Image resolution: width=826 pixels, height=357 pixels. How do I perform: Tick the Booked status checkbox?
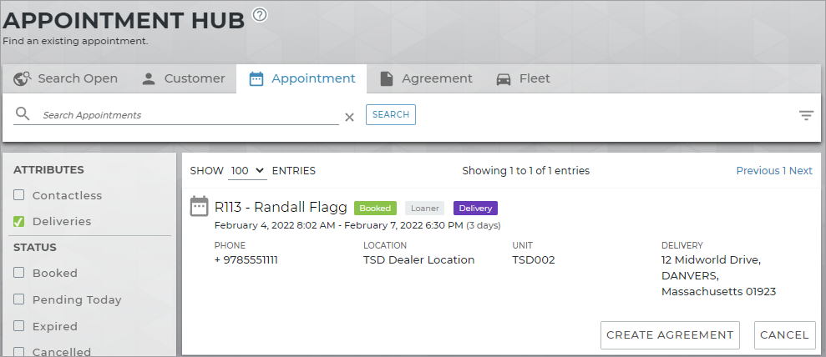(x=19, y=273)
